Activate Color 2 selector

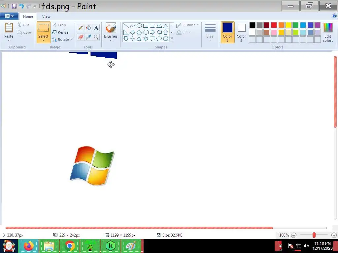(x=241, y=32)
